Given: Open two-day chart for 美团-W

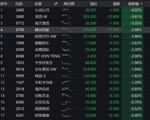Looking at the screenshot, I should (x=67, y=17).
